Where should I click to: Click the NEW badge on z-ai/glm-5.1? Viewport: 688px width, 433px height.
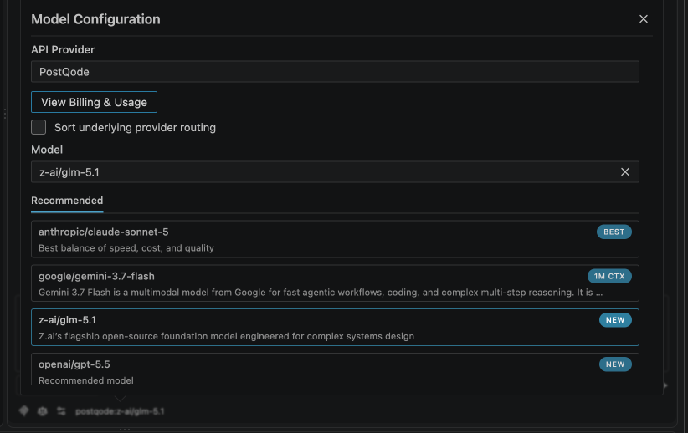pos(615,320)
